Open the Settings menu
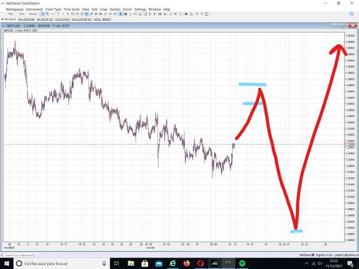This screenshot has width=359, height=269. coord(140,9)
